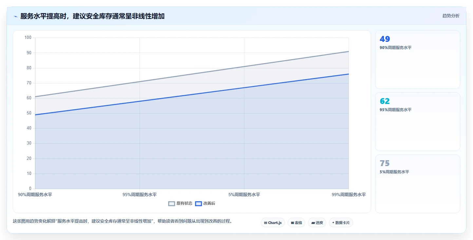The height and width of the screenshot is (240, 473).
Task: Click the y-axis value 10
Action: [x=29, y=174]
